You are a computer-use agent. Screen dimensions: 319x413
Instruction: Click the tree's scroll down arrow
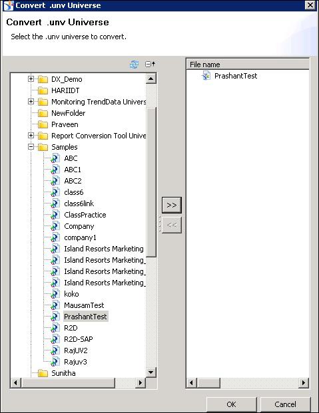click(x=151, y=372)
